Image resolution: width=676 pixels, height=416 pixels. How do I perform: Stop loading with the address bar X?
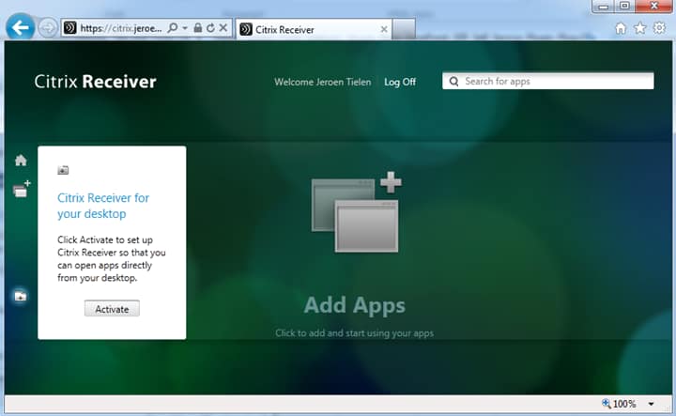tap(223, 28)
